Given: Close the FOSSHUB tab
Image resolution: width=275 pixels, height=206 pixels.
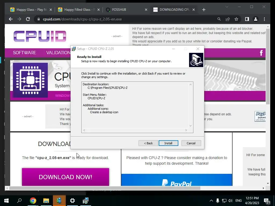Looking at the screenshot, I should (146, 10).
